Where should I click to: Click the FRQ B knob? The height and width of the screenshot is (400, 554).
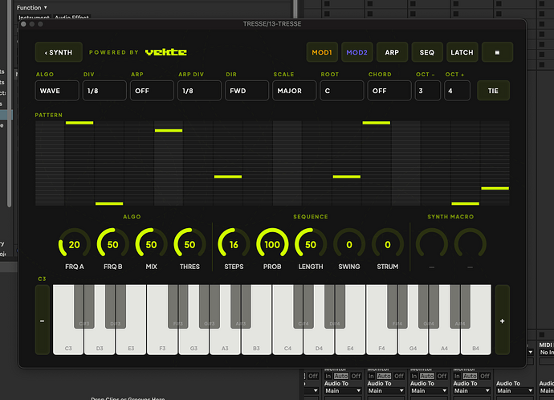coord(112,244)
